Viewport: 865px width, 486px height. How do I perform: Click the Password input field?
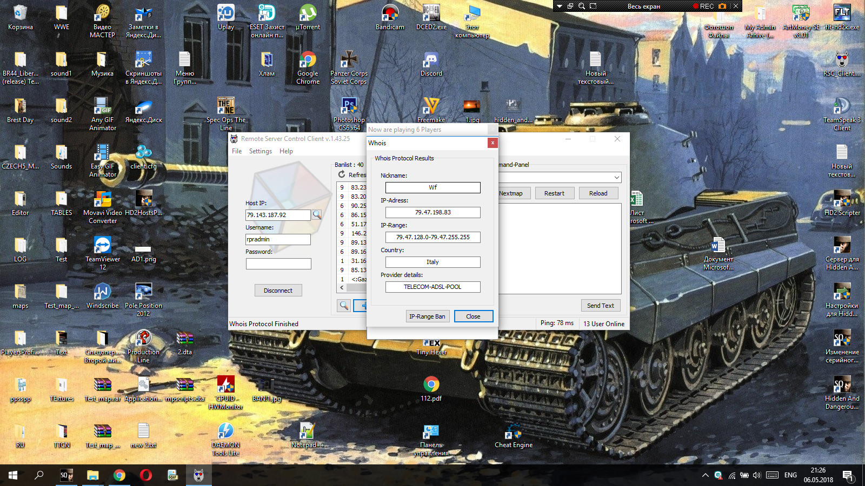[x=278, y=264]
